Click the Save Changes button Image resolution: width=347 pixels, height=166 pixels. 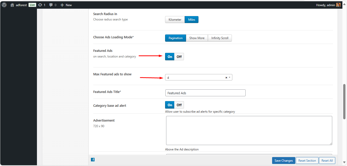[284, 161]
